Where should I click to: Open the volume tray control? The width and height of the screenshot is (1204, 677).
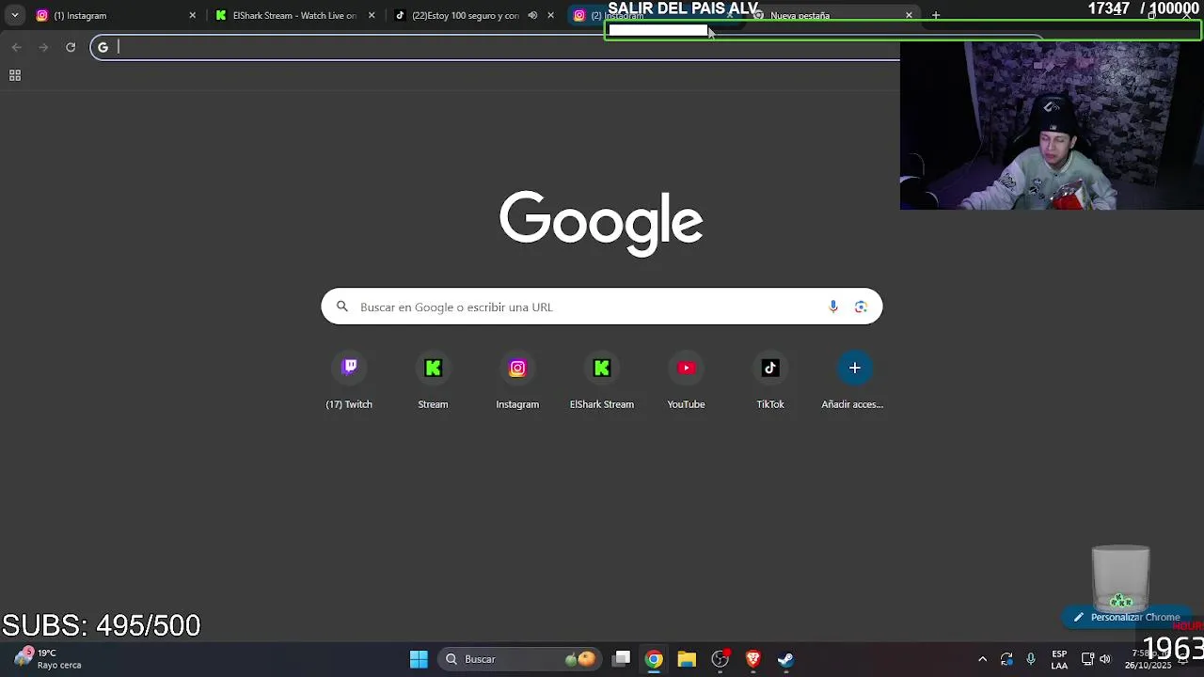1105,659
